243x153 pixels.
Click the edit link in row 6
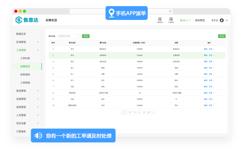[206, 81]
